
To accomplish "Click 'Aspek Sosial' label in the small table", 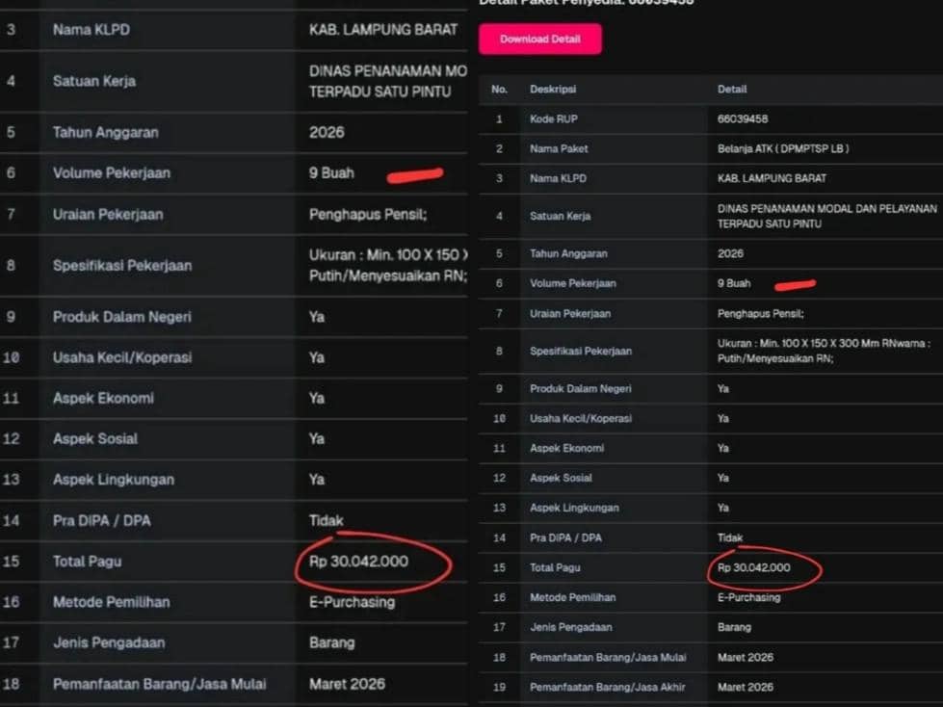I will 561,478.
